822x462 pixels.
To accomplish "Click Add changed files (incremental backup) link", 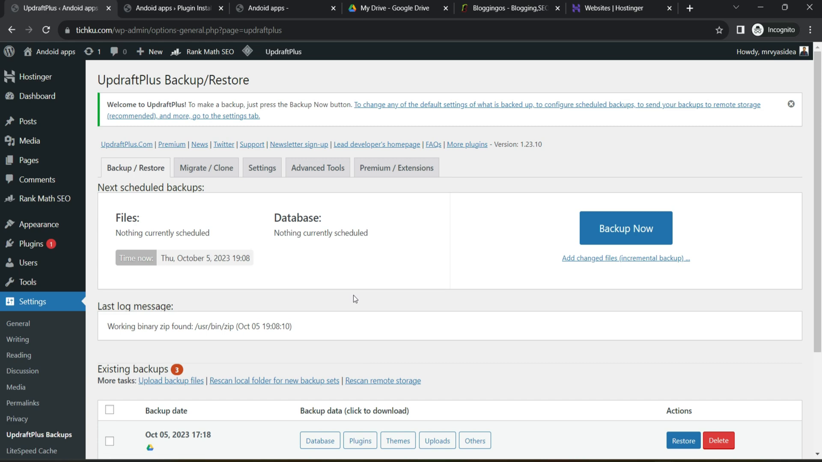I will pos(626,258).
